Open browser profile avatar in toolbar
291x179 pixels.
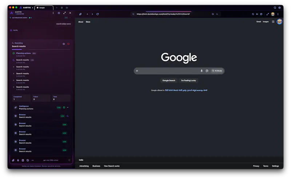pos(272,14)
